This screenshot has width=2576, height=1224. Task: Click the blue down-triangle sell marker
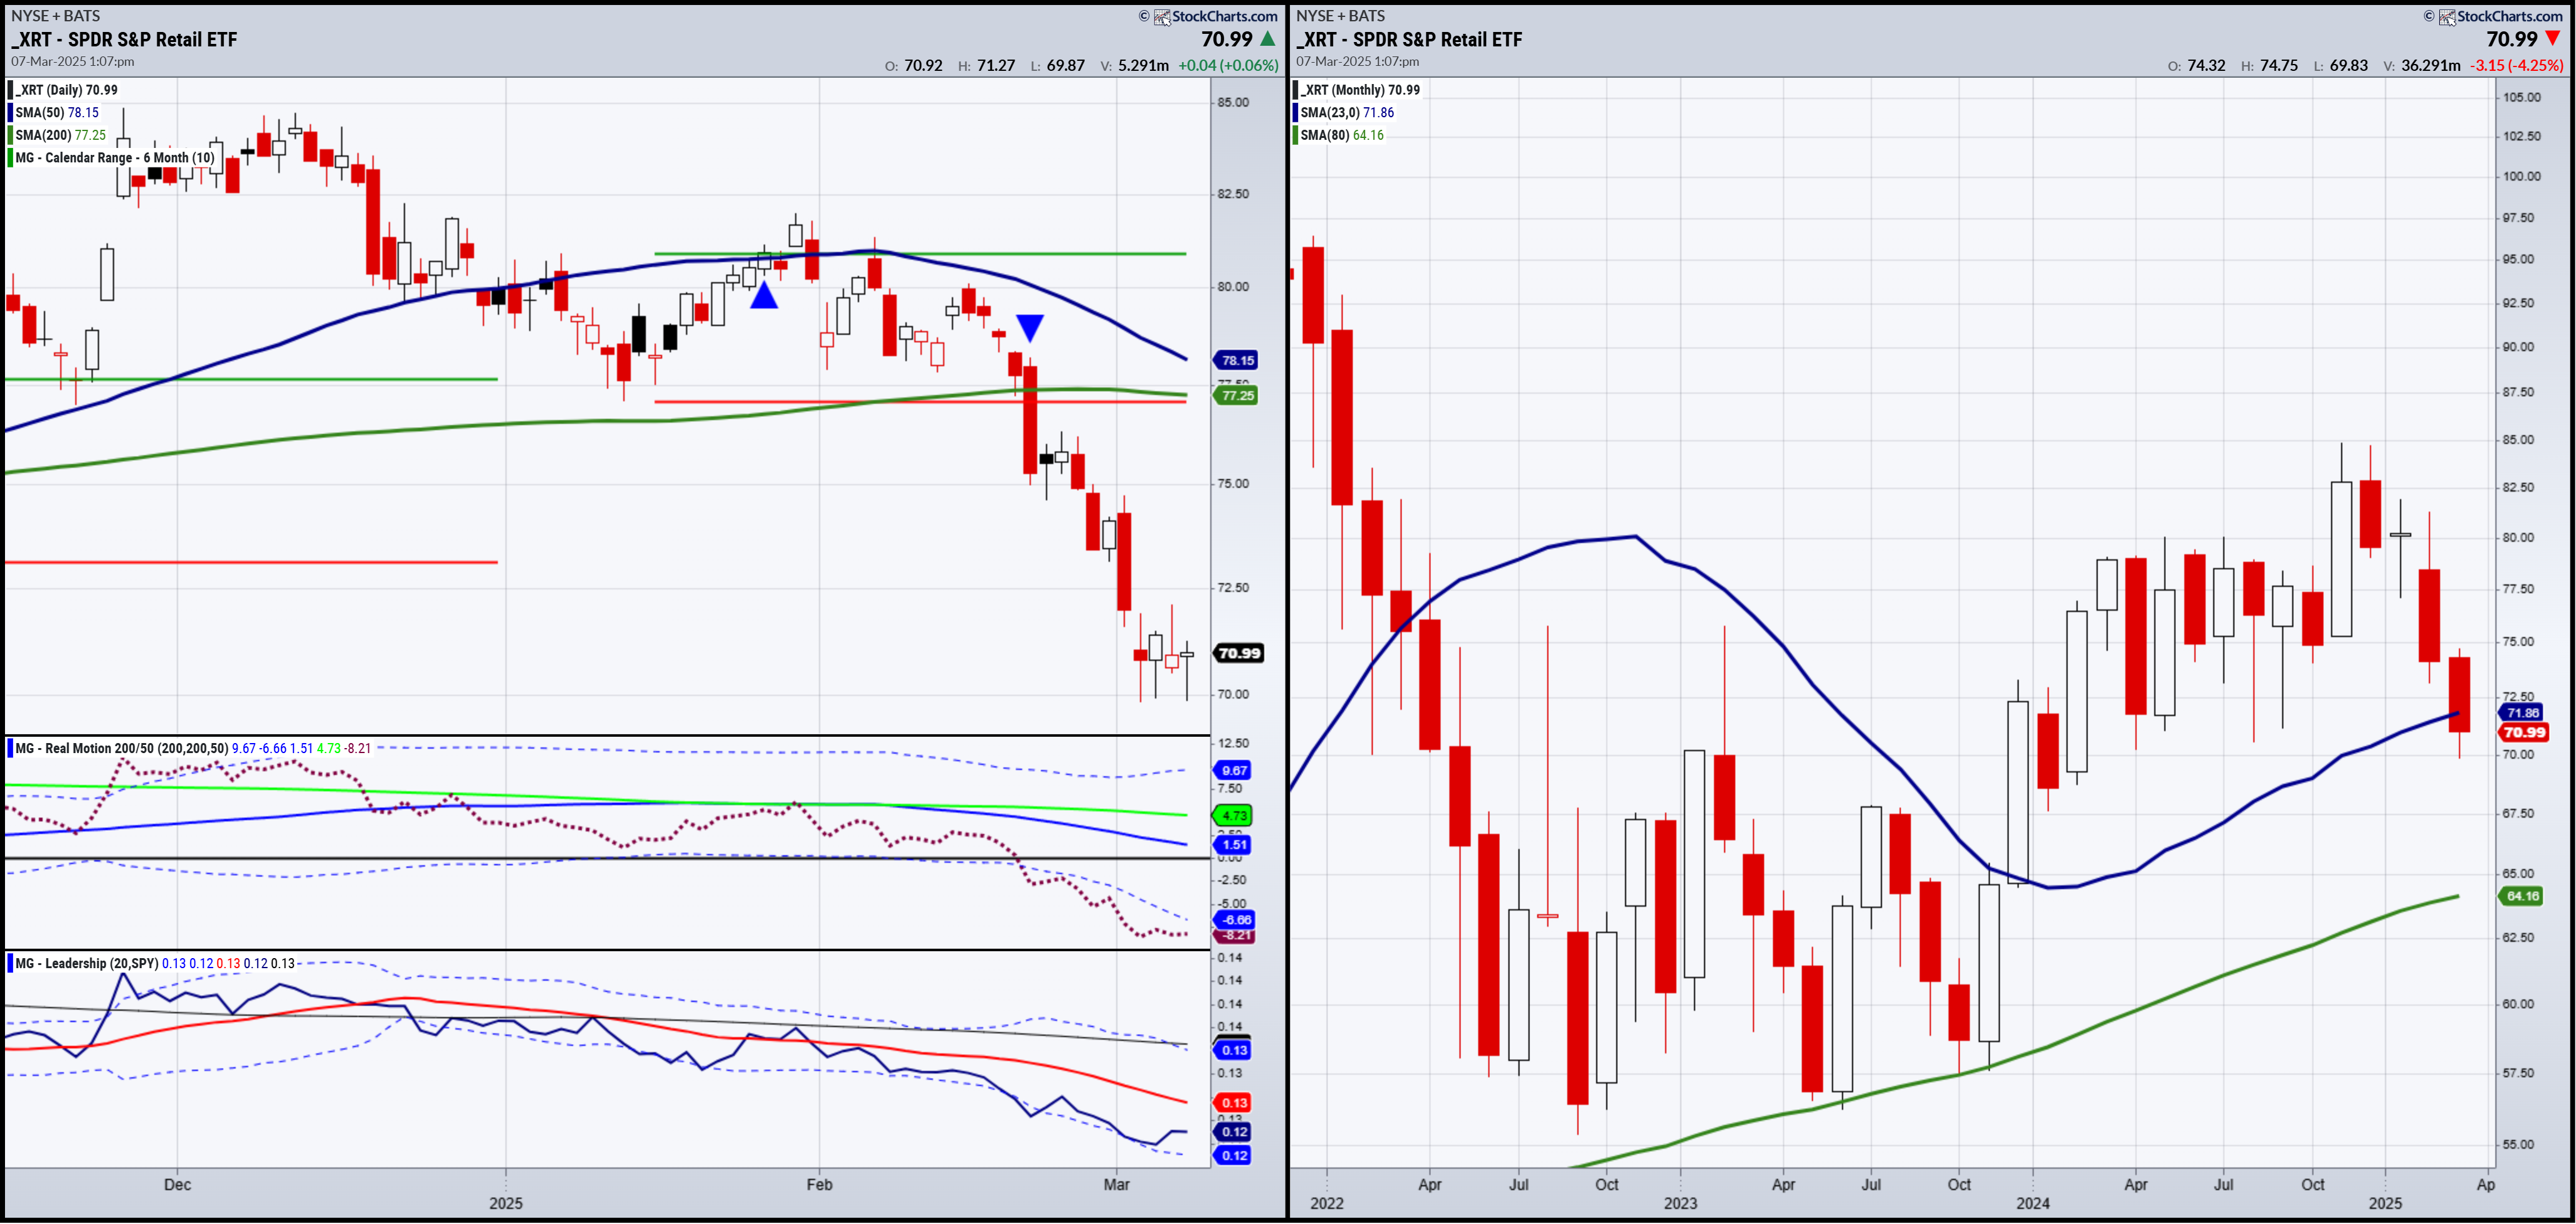point(1030,327)
